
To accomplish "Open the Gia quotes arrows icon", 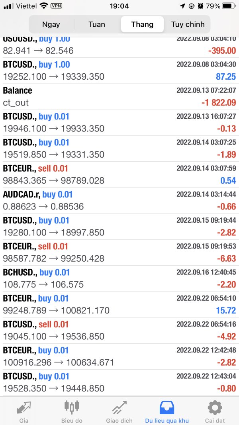I will point(24,407).
